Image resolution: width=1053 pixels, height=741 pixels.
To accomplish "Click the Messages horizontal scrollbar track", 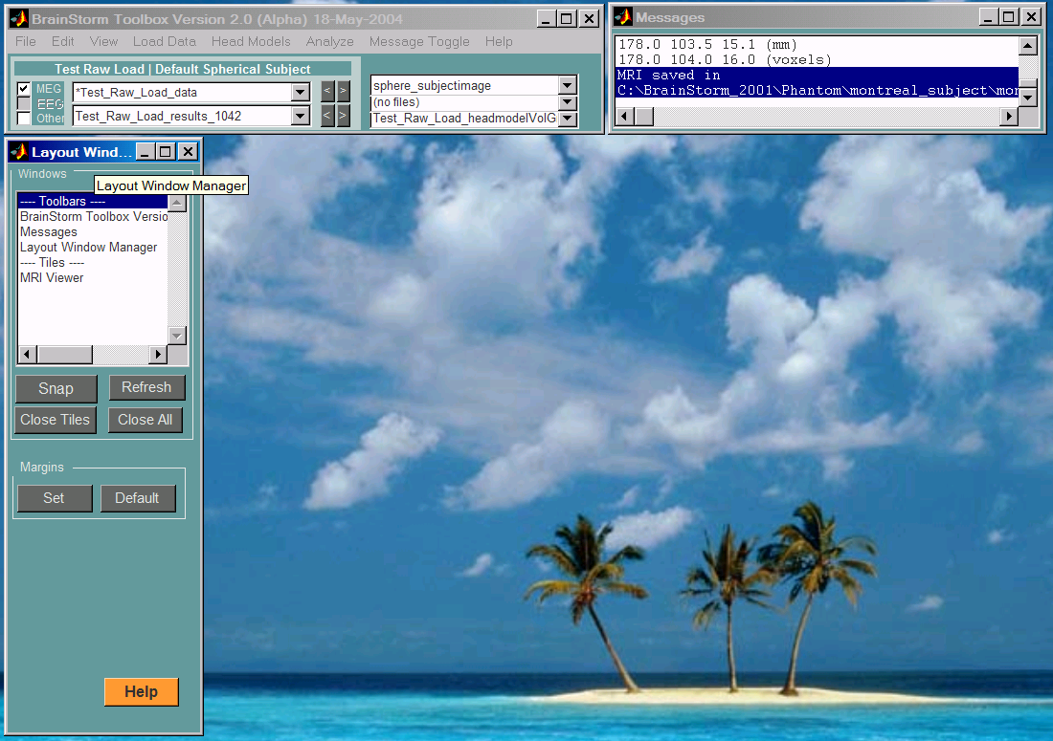I will tap(823, 116).
